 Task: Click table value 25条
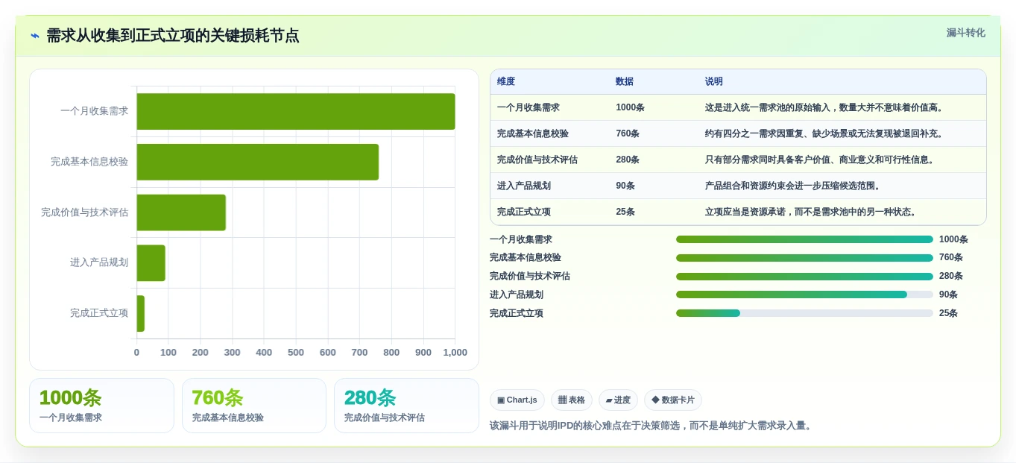pos(625,212)
